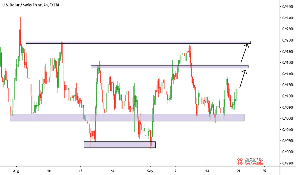Open the US flag event marker numbered 2
Image resolution: width=296 pixels, height=175 pixels.
pos(248,162)
